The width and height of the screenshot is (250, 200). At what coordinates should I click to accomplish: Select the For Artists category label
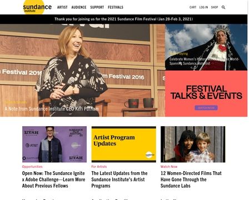(99, 167)
